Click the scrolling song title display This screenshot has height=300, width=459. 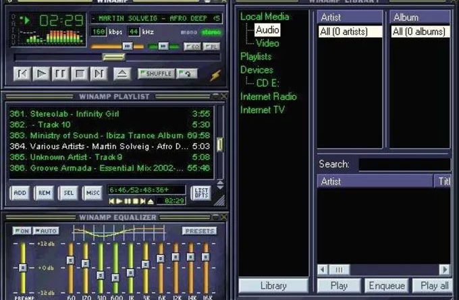point(156,18)
